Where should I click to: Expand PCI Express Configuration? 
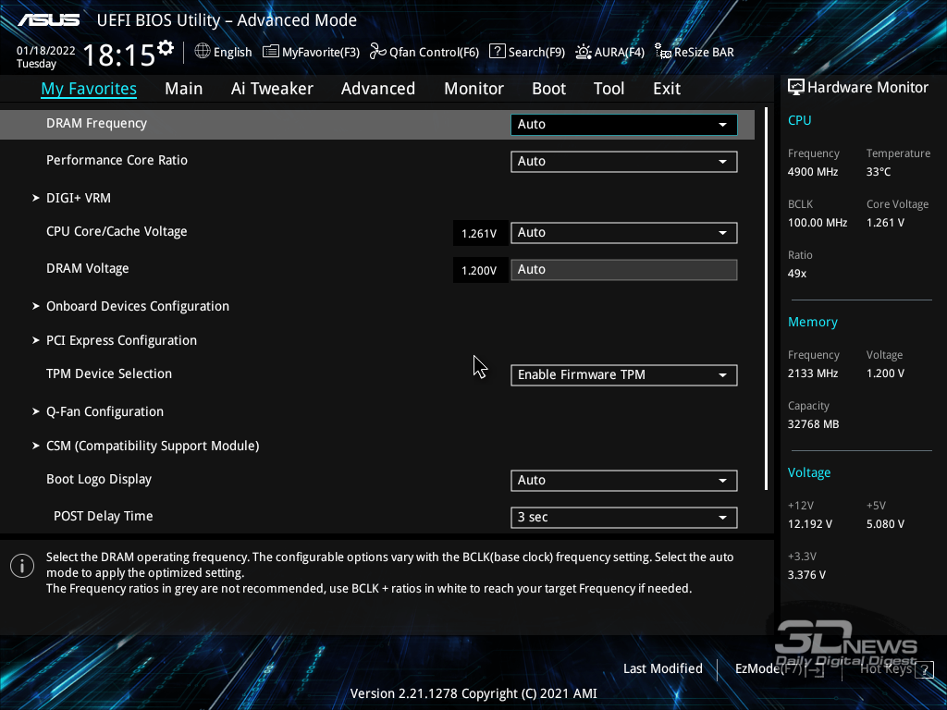(121, 340)
